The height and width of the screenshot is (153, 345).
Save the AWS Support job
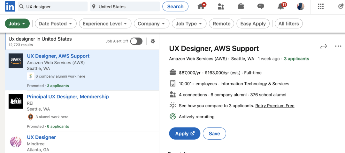(214, 134)
